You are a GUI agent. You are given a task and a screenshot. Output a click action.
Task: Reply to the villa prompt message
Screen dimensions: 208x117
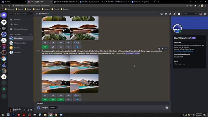pyautogui.click(x=163, y=49)
